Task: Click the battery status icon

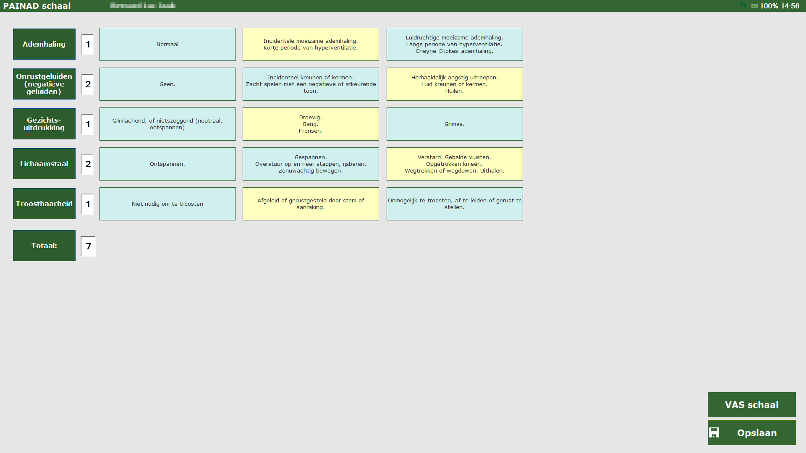Action: (754, 6)
